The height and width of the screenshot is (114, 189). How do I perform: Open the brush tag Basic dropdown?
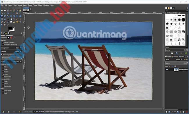coord(176,47)
